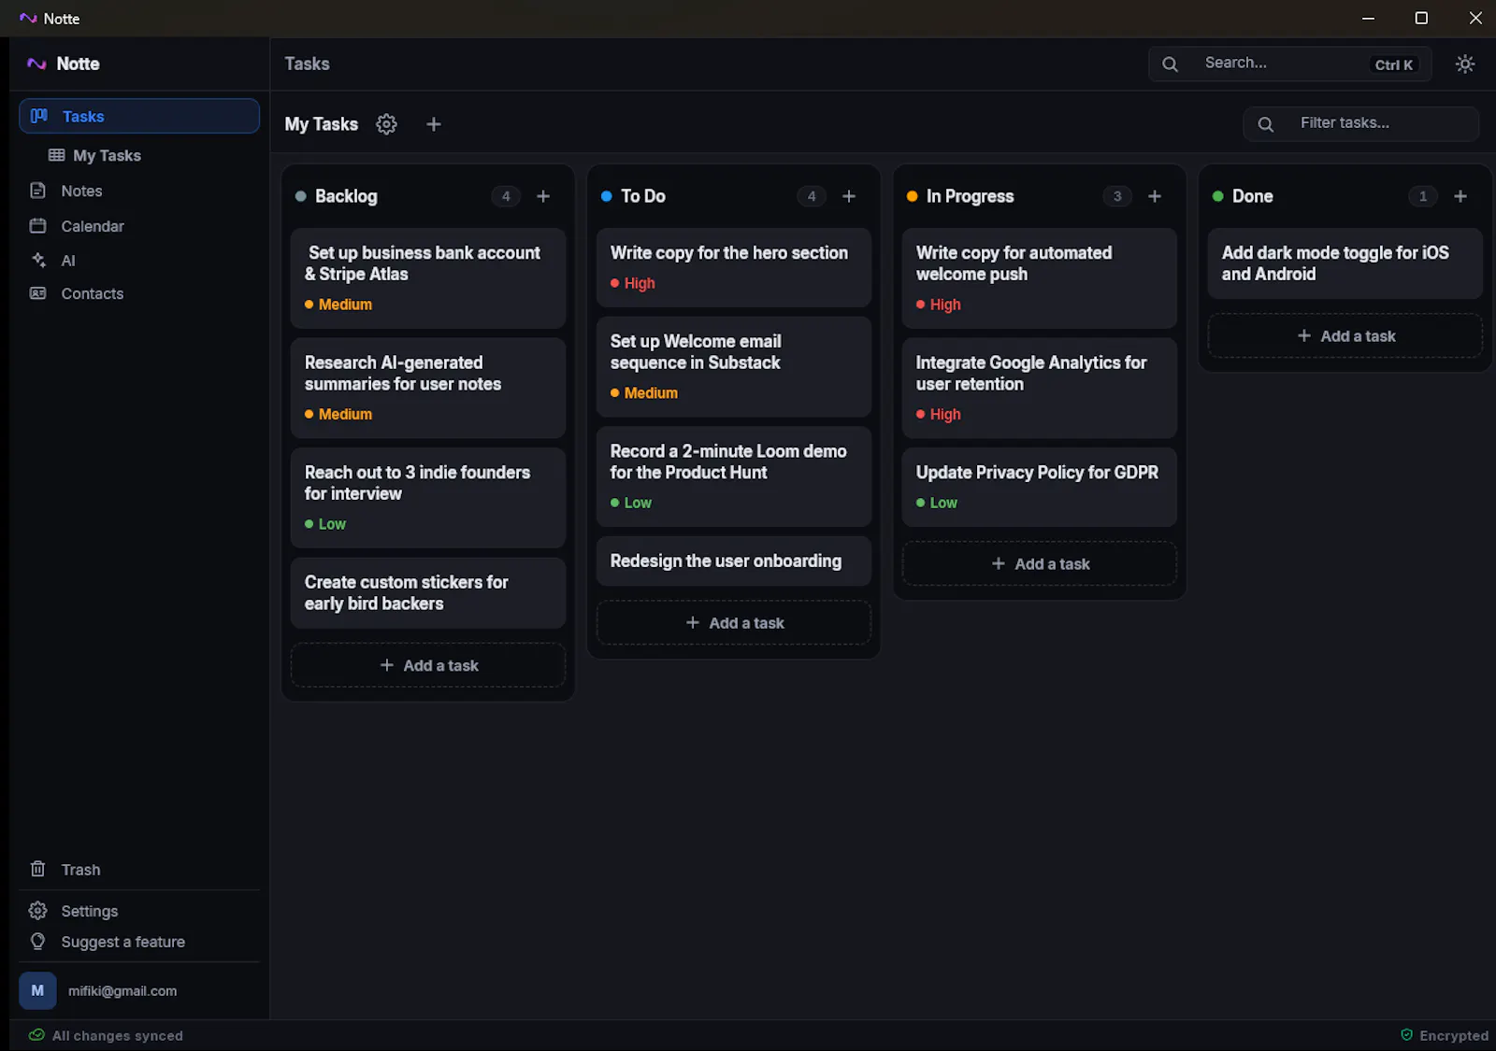Click the Backlog task count badge

pyautogui.click(x=506, y=196)
